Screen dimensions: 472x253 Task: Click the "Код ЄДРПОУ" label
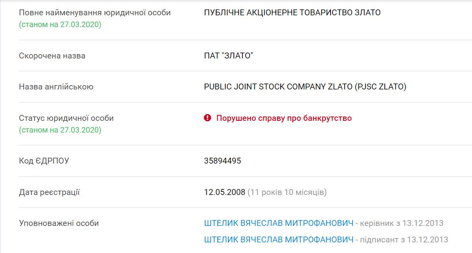tap(44, 161)
